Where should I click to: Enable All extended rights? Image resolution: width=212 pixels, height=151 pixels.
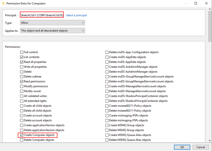click(x=21, y=101)
